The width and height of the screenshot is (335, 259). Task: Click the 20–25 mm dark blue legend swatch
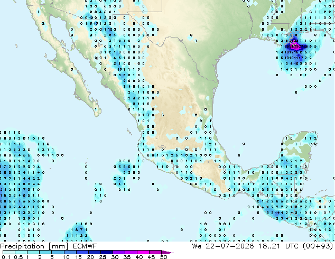tap(95, 252)
